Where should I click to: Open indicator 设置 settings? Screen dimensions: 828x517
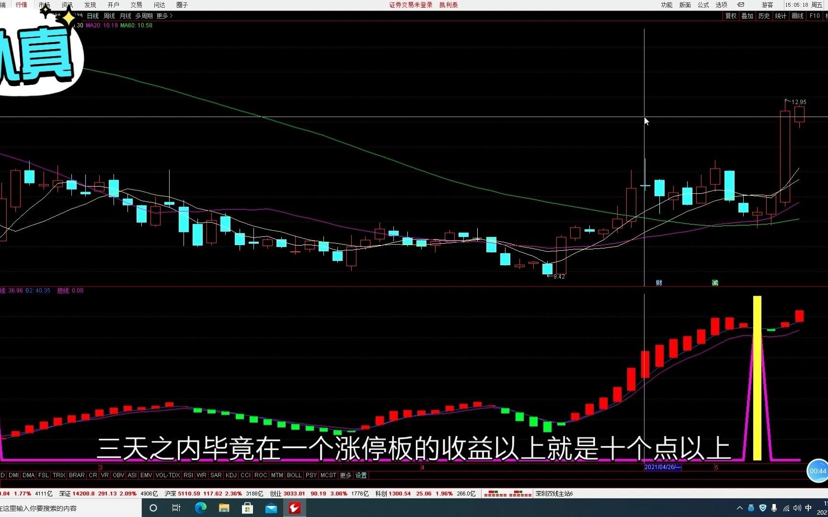coord(361,475)
